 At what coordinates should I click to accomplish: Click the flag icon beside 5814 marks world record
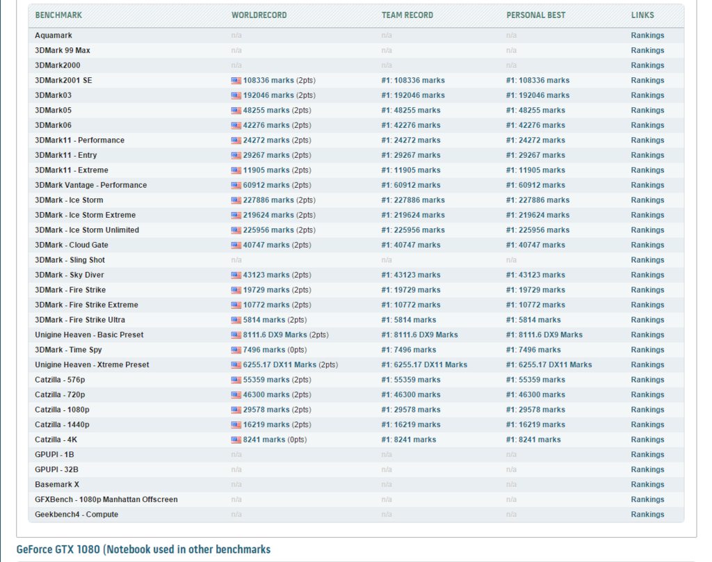click(236, 321)
